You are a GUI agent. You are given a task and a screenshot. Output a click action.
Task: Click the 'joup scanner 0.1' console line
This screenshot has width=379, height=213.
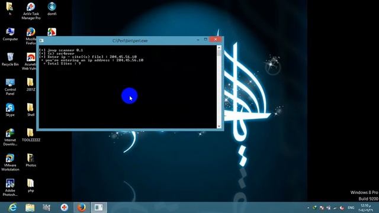point(61,50)
